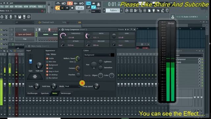Toggle the blue link multi-controllers icon
Image resolution: width=211 pixels, height=119 pixels.
tap(94, 7)
